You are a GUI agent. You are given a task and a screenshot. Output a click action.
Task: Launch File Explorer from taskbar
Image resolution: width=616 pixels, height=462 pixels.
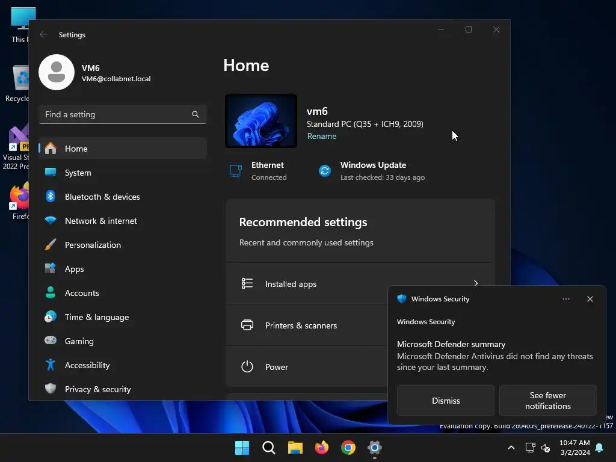click(x=295, y=448)
